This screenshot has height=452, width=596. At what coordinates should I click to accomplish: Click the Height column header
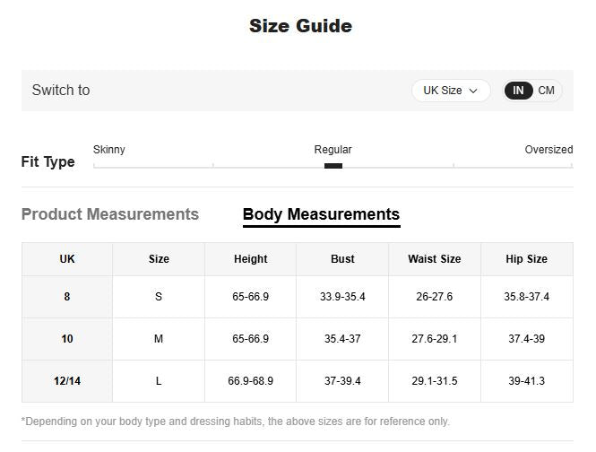pos(250,259)
